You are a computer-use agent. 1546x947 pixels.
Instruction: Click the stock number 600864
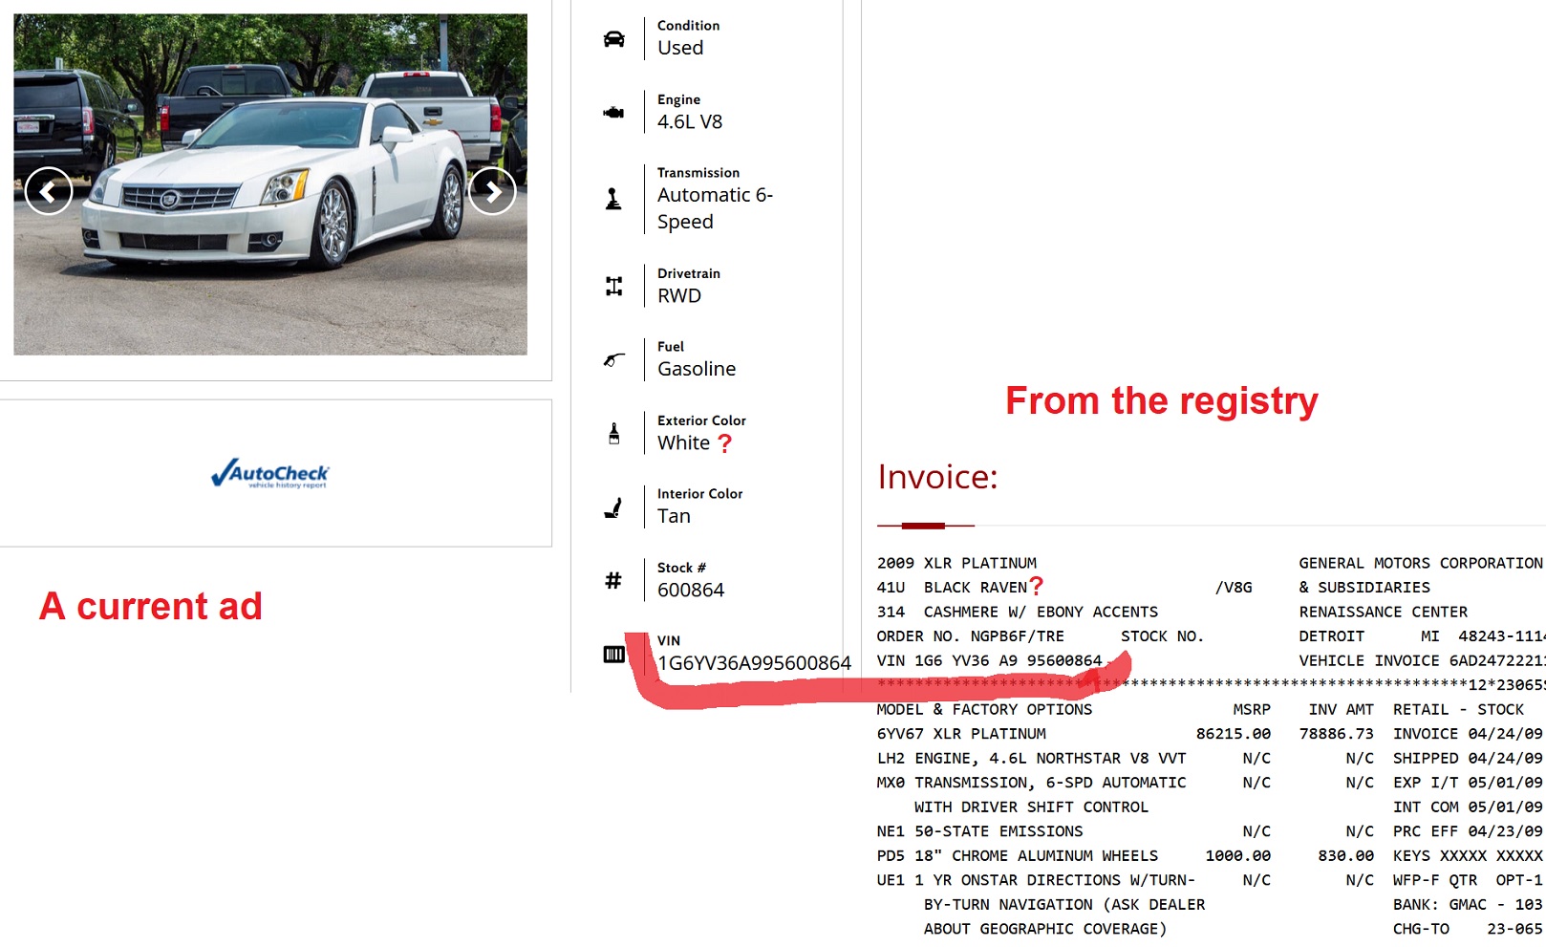pyautogui.click(x=691, y=591)
